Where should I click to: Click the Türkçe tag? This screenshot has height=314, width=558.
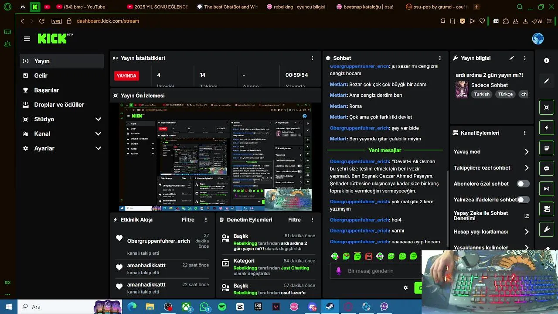[x=505, y=94]
